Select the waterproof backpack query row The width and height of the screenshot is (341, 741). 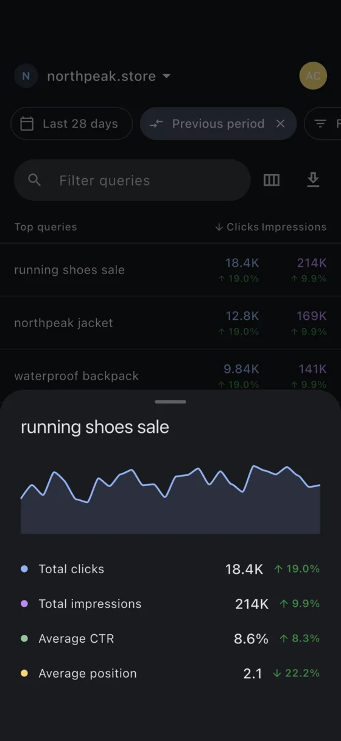coord(170,370)
